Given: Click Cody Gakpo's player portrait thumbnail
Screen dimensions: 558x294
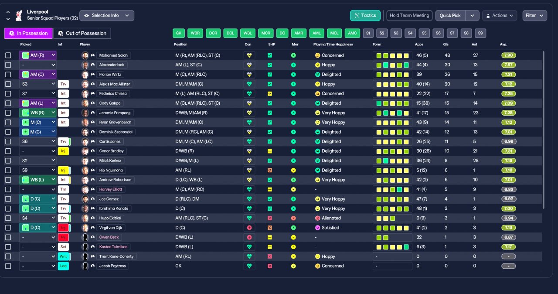Looking at the screenshot, I should (85, 103).
